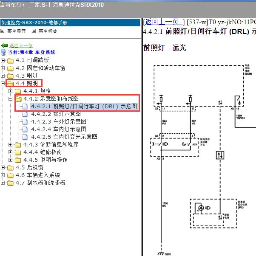The width and height of the screenshot is (256, 256).
Task: Select 4.4.2.1 前照灯/日间行车灯 (DRL) 示意图
Action: pyautogui.click(x=84, y=107)
